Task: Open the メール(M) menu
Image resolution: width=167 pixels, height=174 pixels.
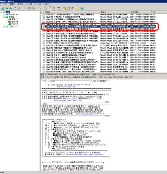Action: pyautogui.click(x=29, y=4)
